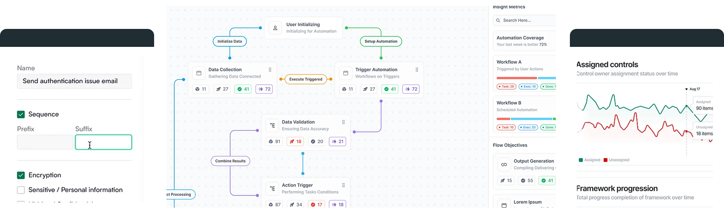
Task: Click the user icon in User Initializing node
Action: (275, 28)
